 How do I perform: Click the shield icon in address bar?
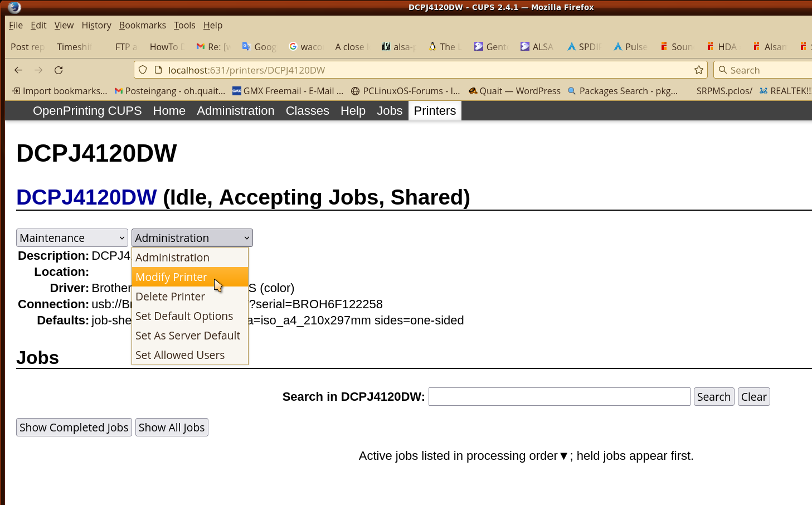[x=143, y=70]
